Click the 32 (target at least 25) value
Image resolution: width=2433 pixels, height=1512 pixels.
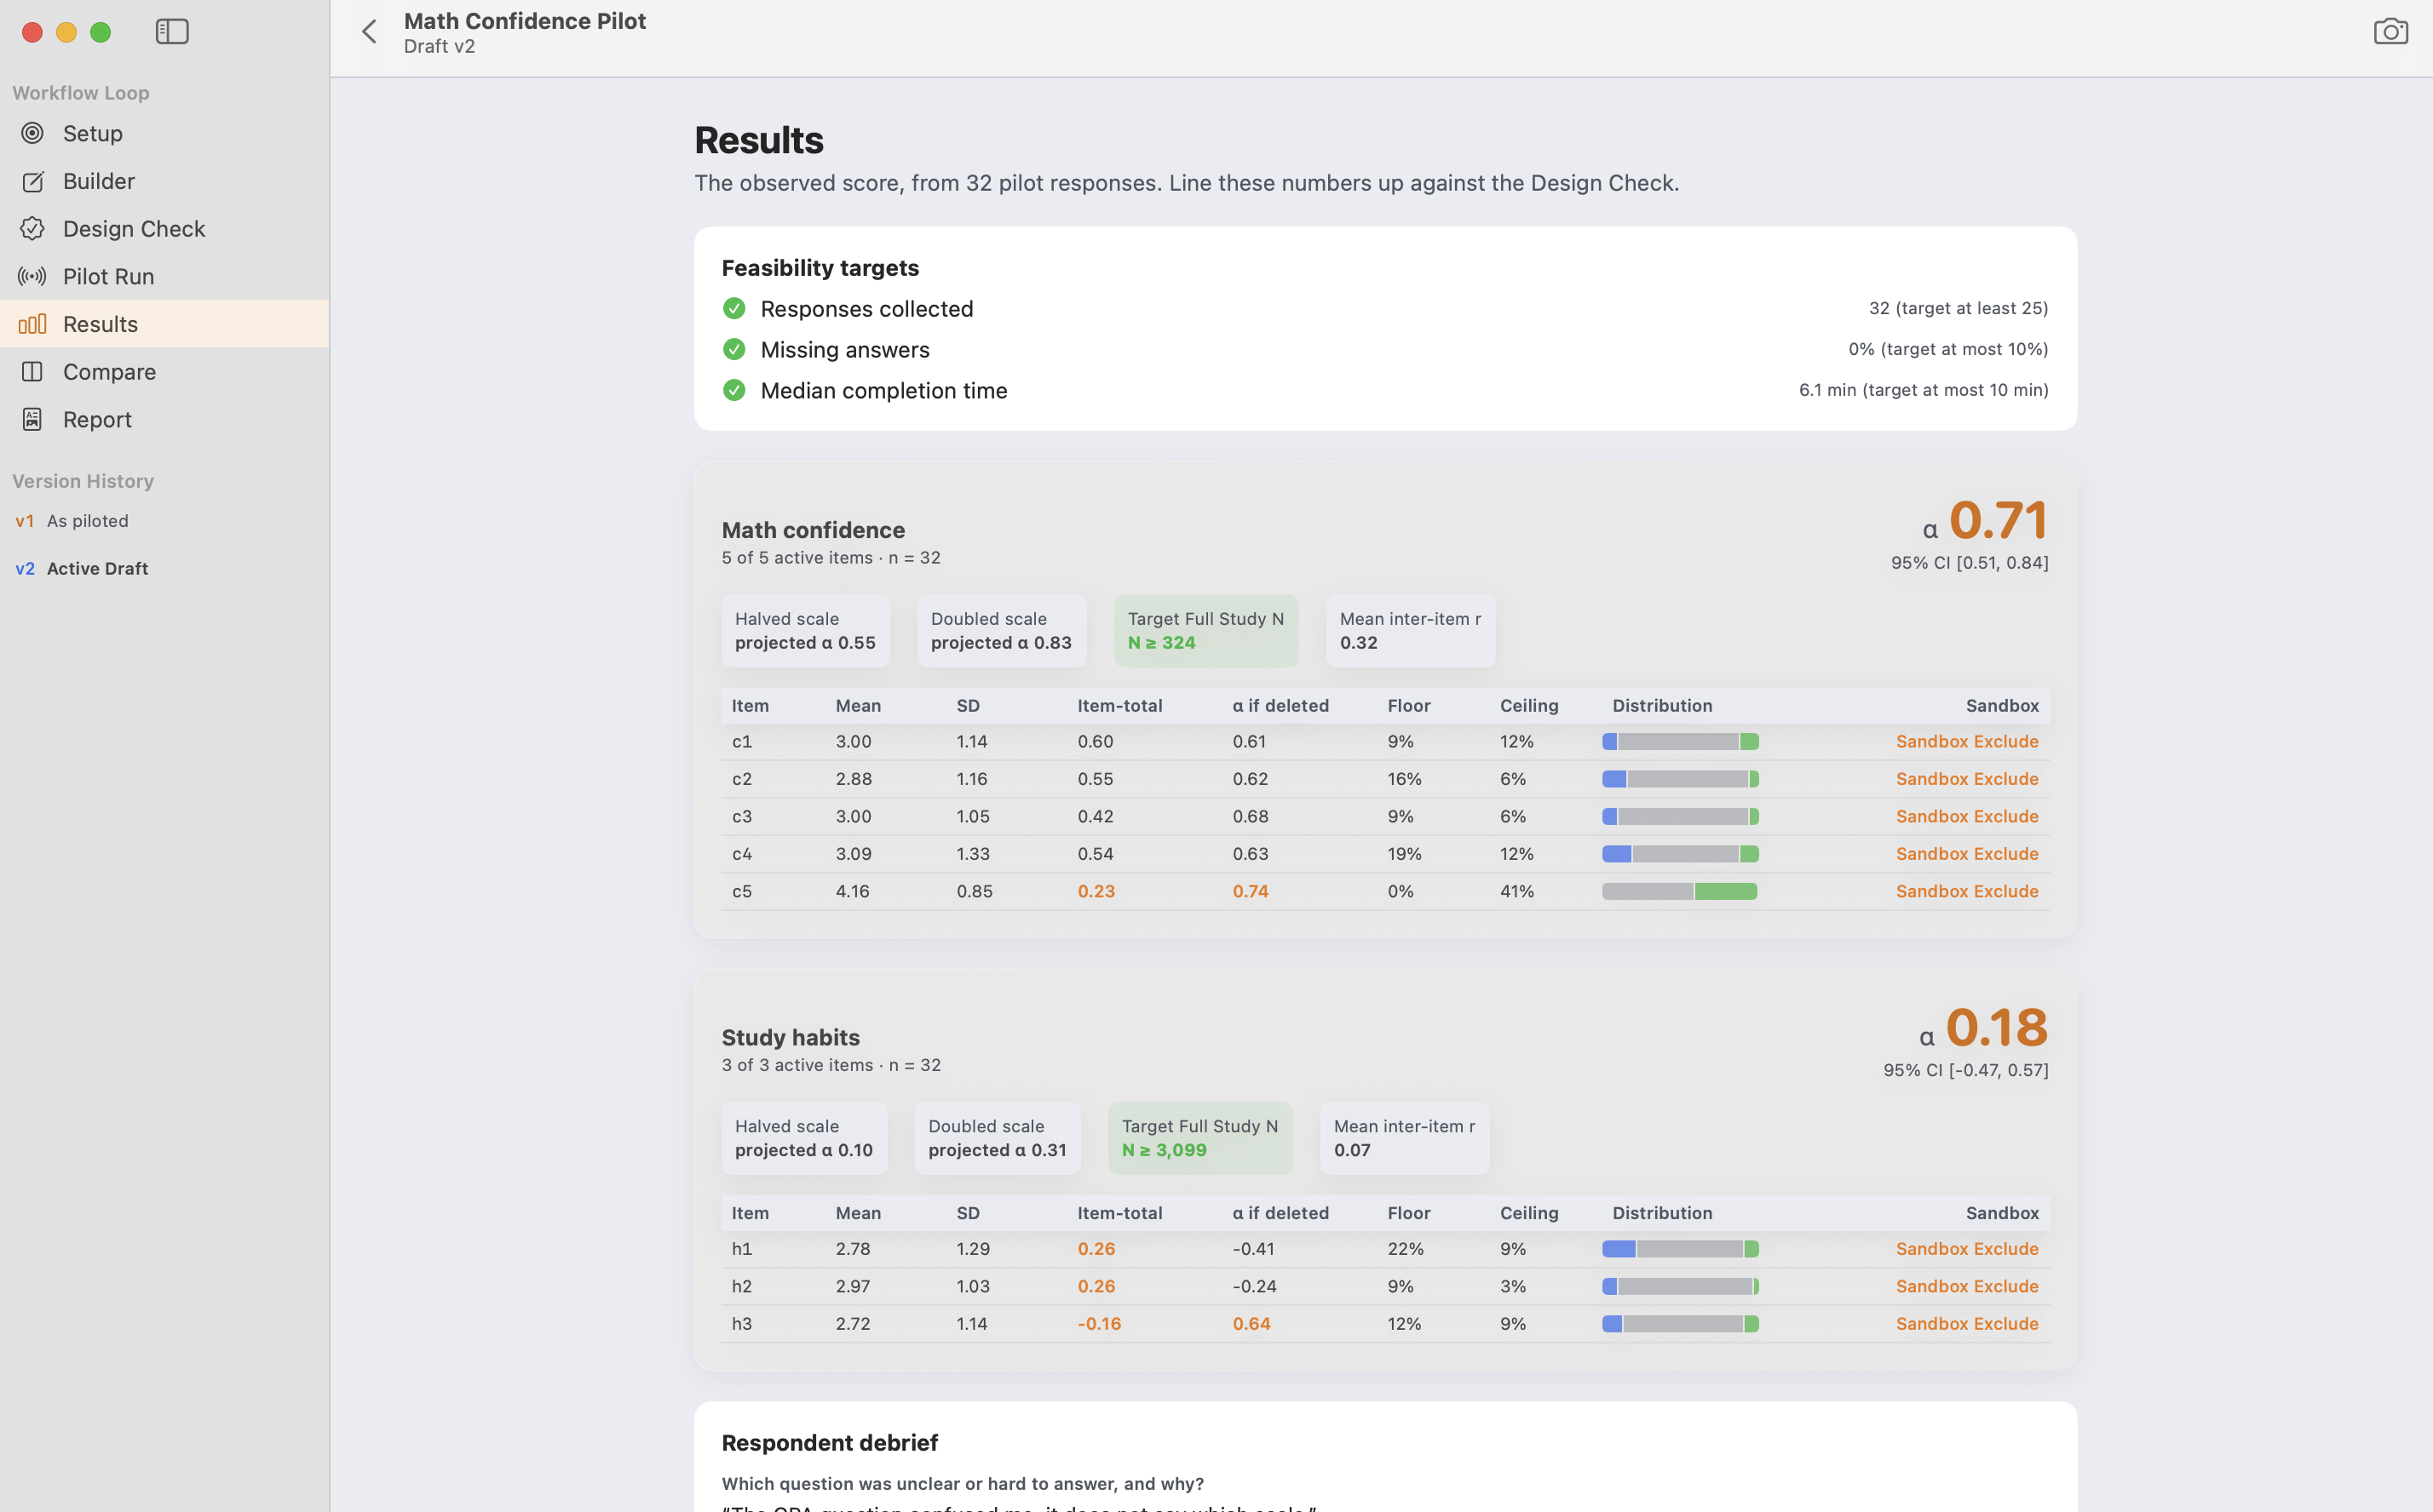click(x=1958, y=308)
